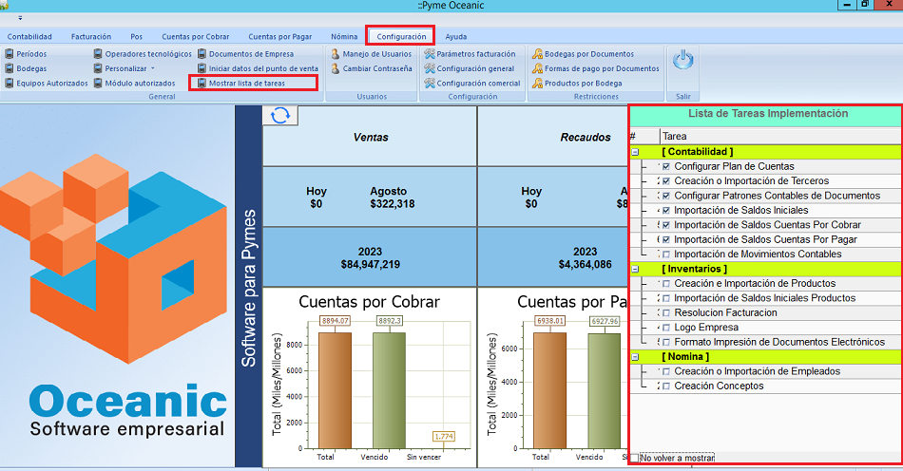Open Formas de pago por Documentos
903x471 pixels.
pyautogui.click(x=601, y=68)
